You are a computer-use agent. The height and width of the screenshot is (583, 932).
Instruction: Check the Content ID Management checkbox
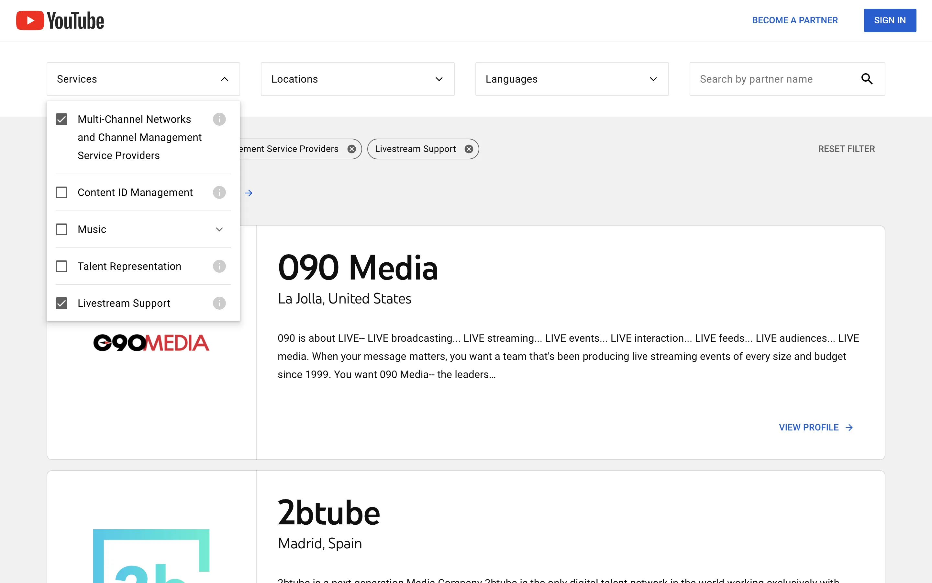tap(61, 192)
